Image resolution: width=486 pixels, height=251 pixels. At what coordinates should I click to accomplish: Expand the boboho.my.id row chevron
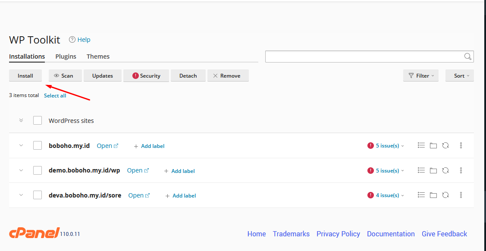tap(21, 145)
